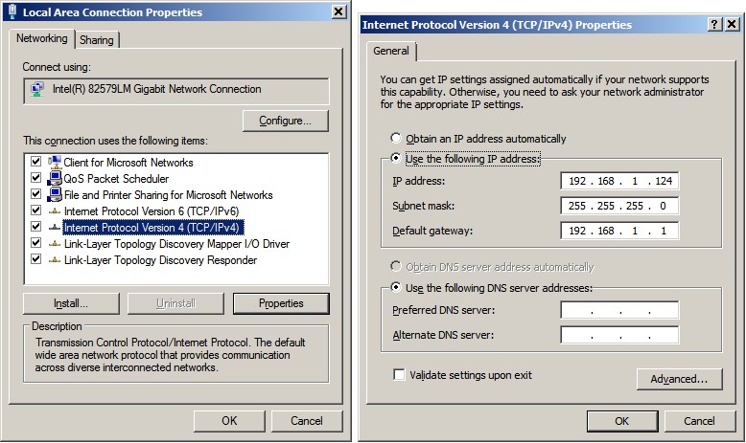Click the Intel 82579LM network adapter icon
Image resolution: width=746 pixels, height=443 pixels.
[x=37, y=90]
